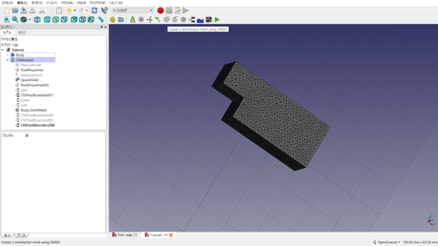Open the CfdOF workbench selector combo box
438x246 pixels.
tap(132, 10)
